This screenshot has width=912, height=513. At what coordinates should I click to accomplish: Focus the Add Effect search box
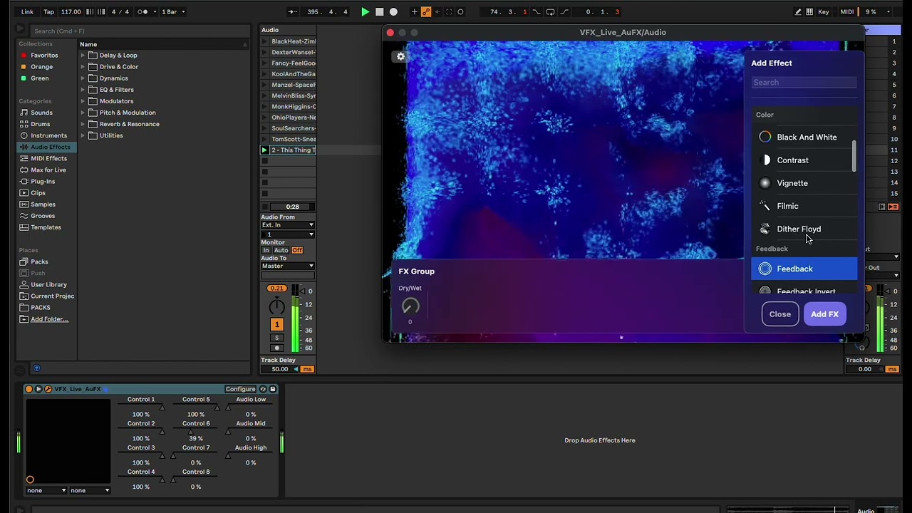point(804,83)
